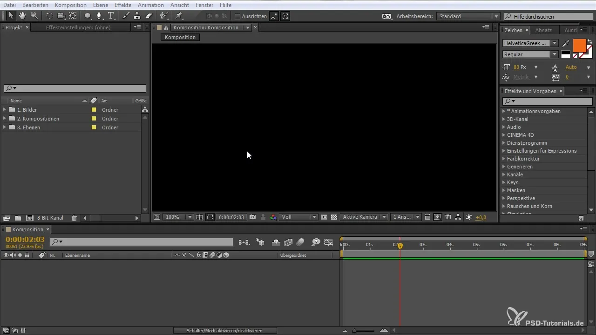This screenshot has width=596, height=335.
Task: Open the Aktive Kamera view dropdown
Action: click(x=364, y=217)
